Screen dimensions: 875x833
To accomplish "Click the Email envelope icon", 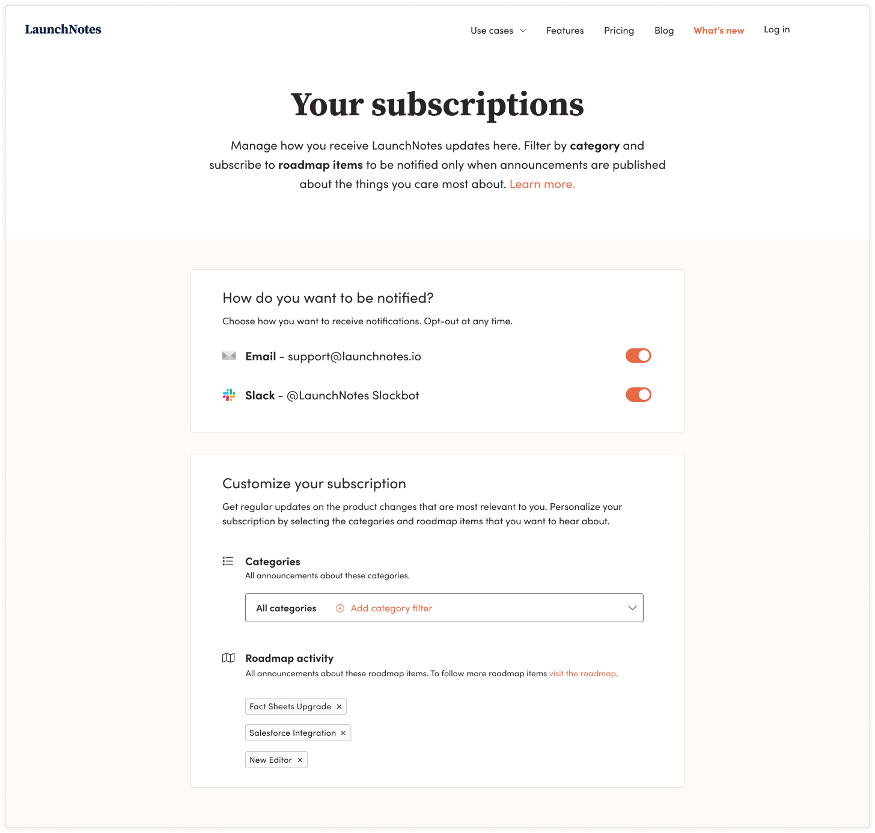I will [229, 356].
